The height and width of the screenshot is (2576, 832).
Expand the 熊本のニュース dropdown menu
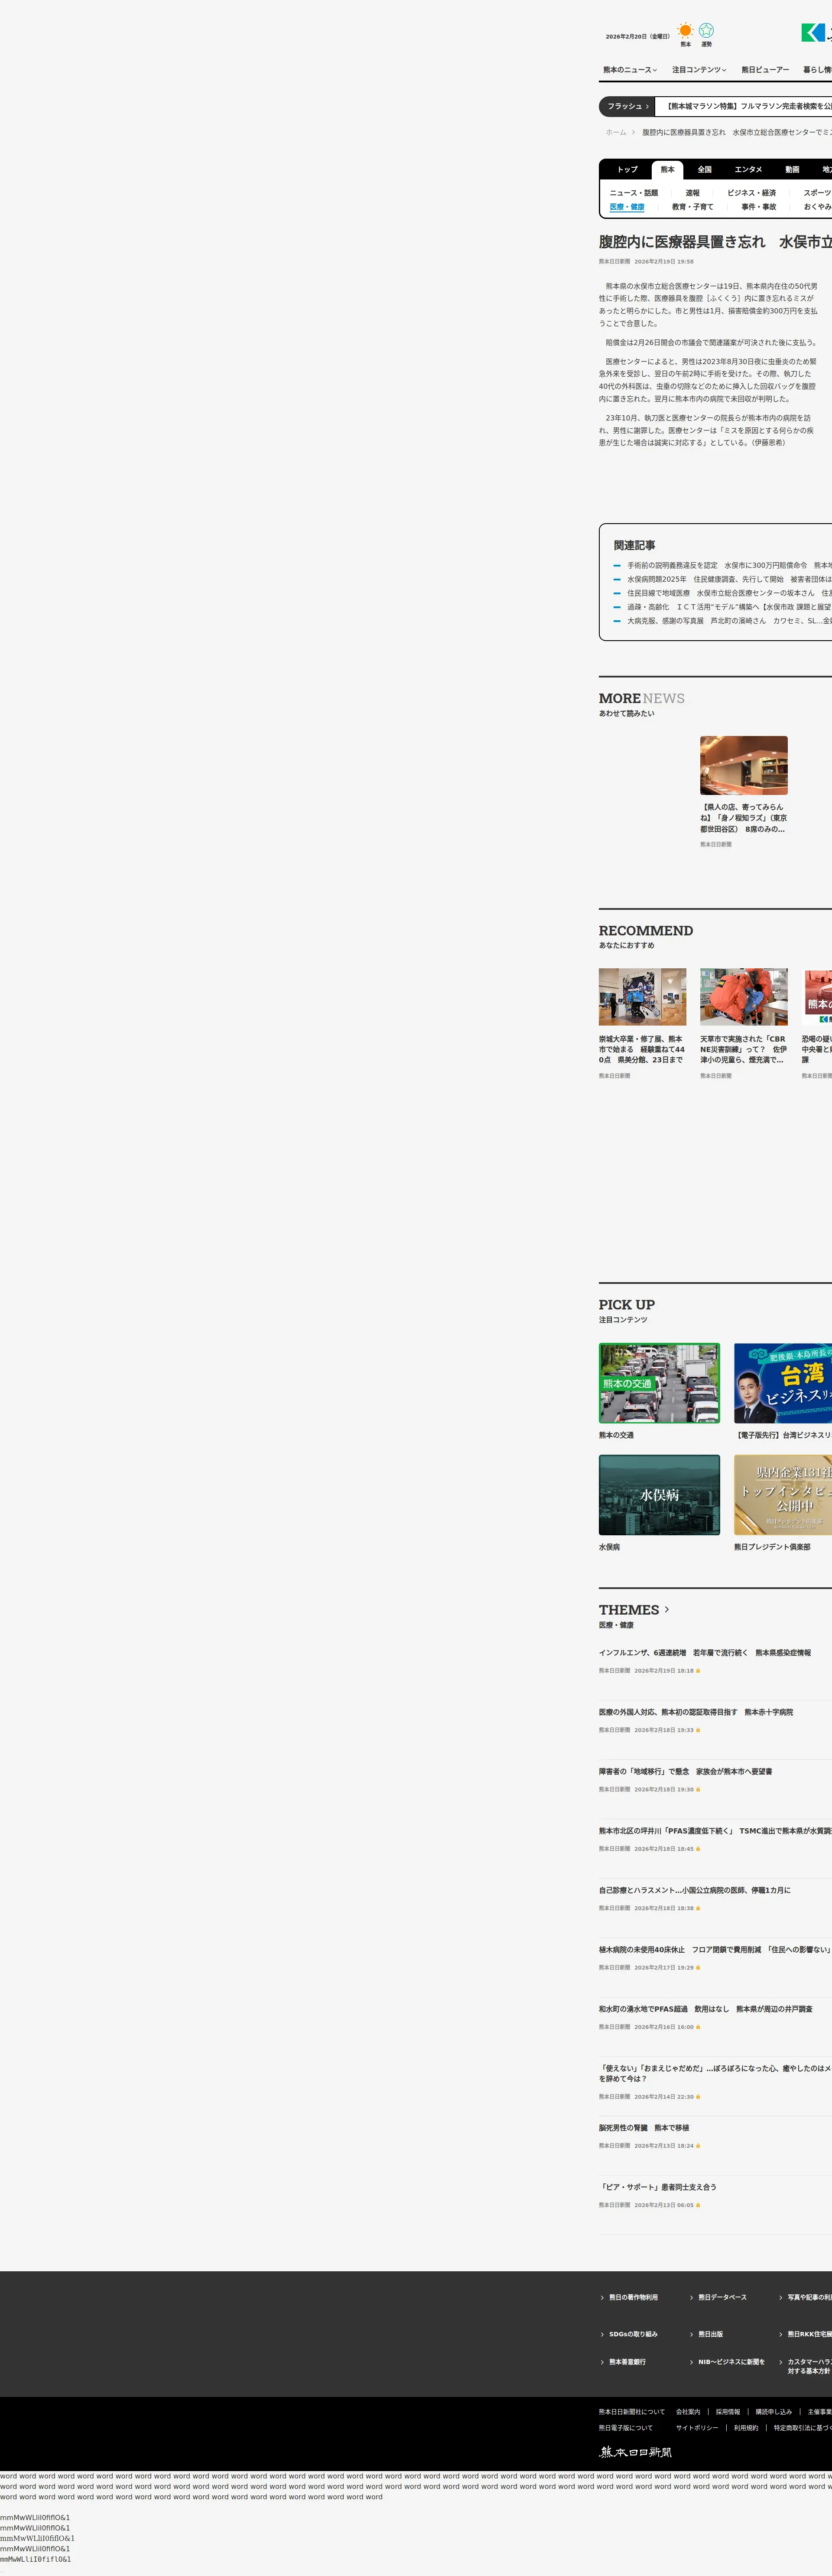(630, 70)
